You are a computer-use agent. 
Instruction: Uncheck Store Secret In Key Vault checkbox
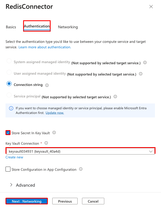tap(8, 133)
